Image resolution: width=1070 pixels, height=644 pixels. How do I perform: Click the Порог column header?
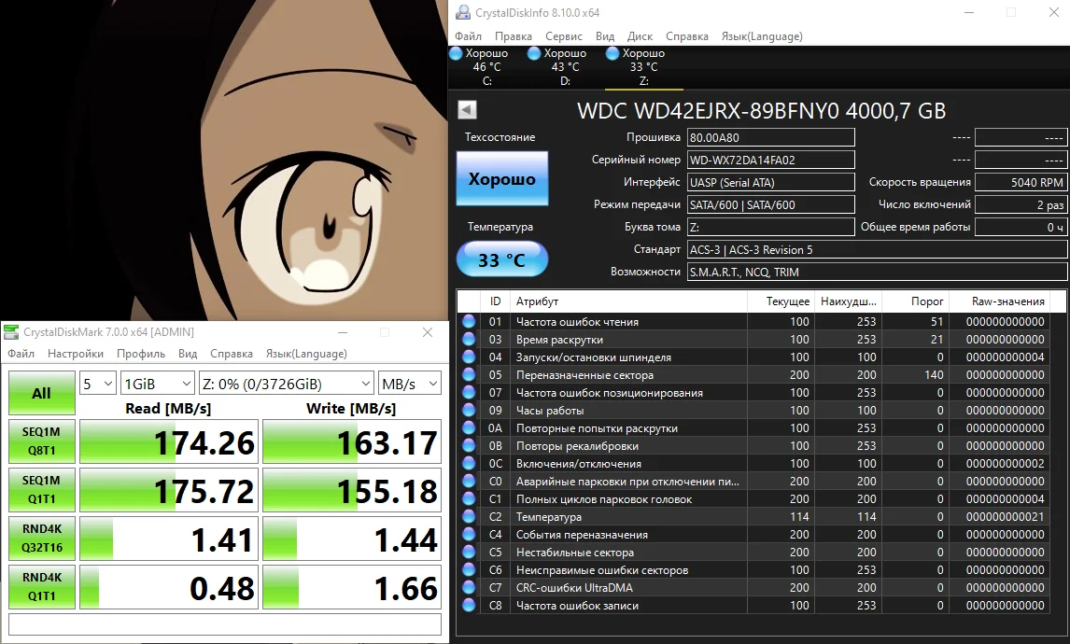(x=917, y=301)
